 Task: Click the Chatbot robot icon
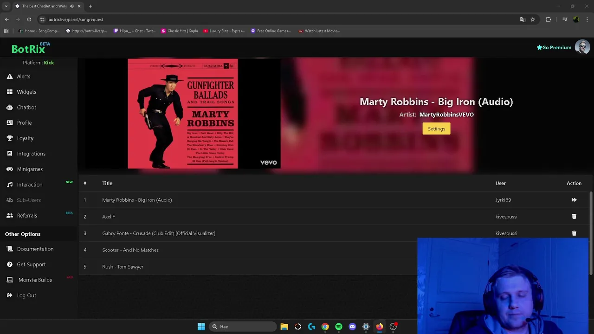click(10, 107)
